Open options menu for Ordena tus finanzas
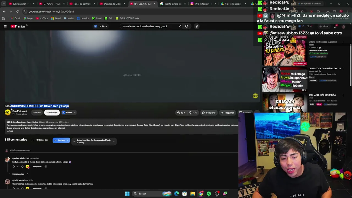The height and width of the screenshot is (198, 352). [x=343, y=42]
